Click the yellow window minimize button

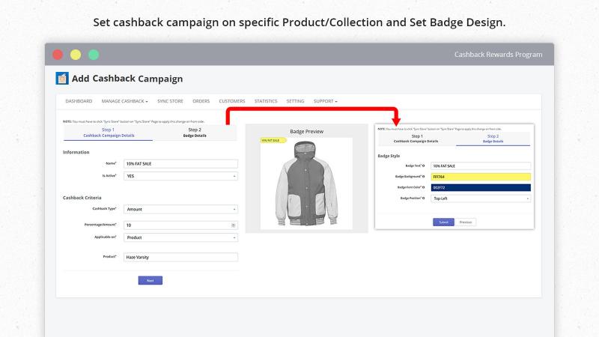pos(76,55)
